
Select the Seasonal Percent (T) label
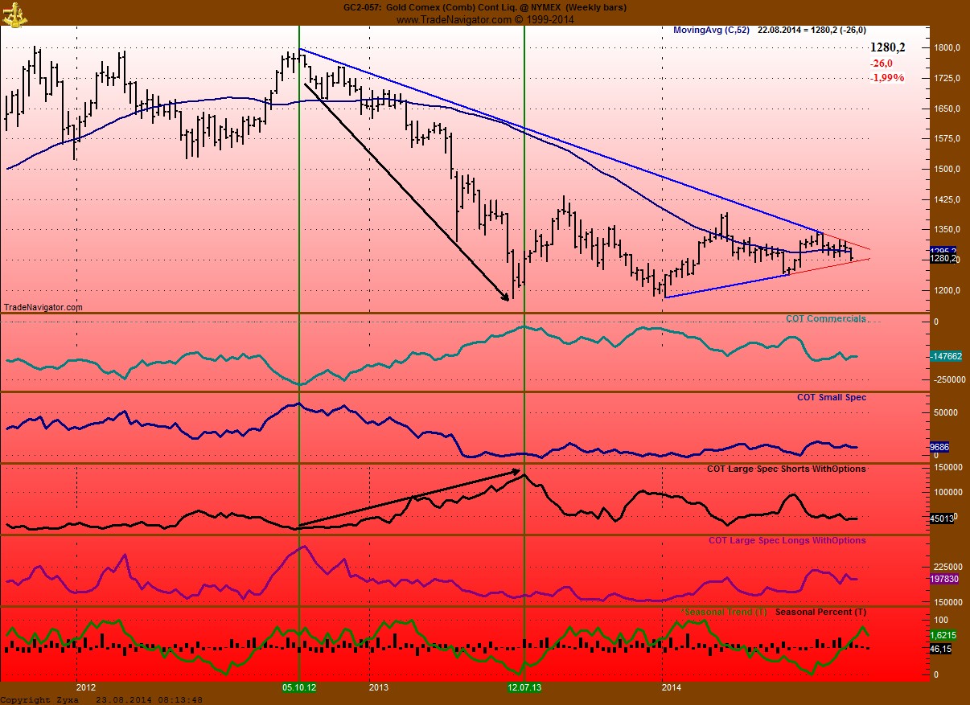point(820,613)
